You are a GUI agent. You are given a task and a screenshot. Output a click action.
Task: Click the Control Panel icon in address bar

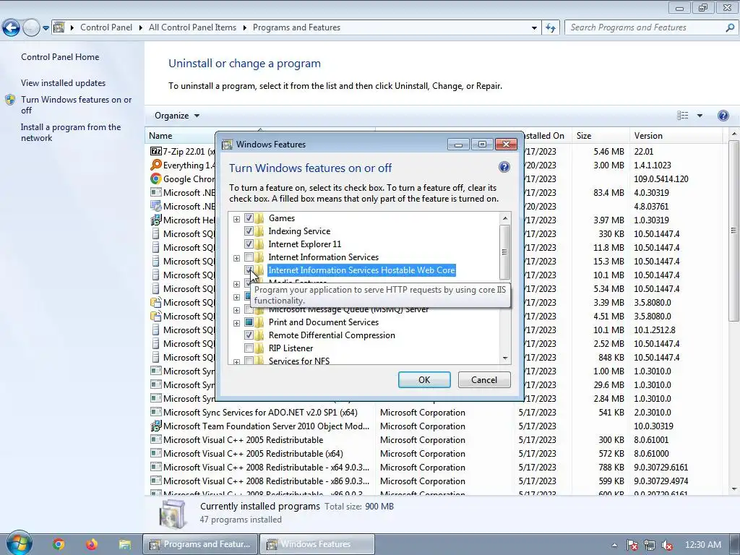[59, 27]
